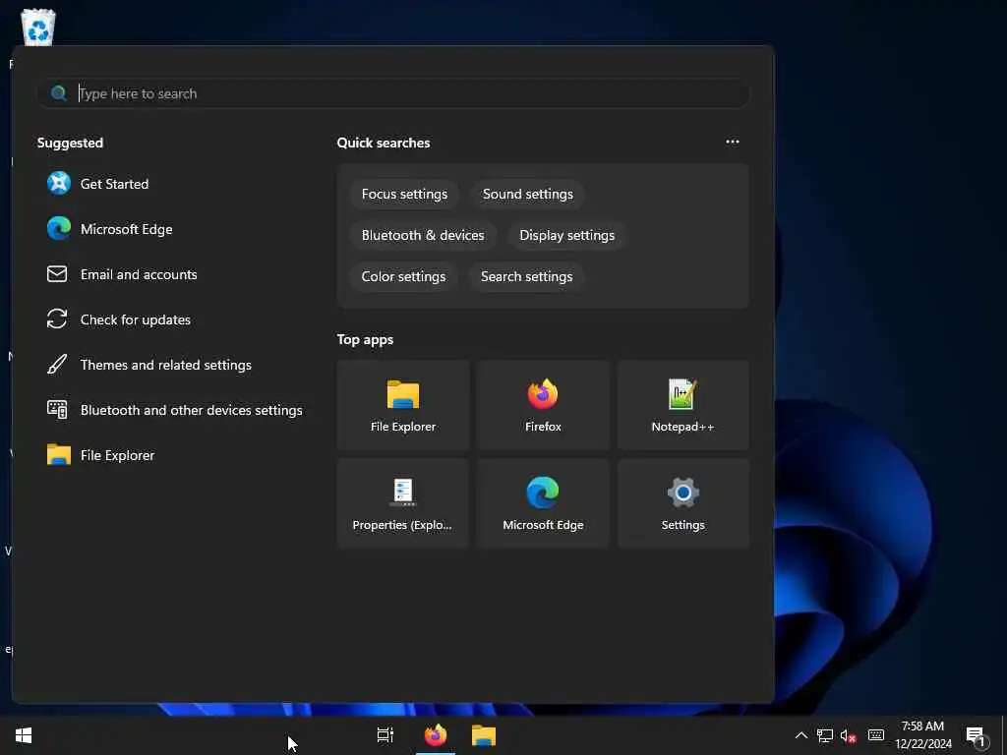
Task: Click the search magnifier icon
Action: (58, 93)
